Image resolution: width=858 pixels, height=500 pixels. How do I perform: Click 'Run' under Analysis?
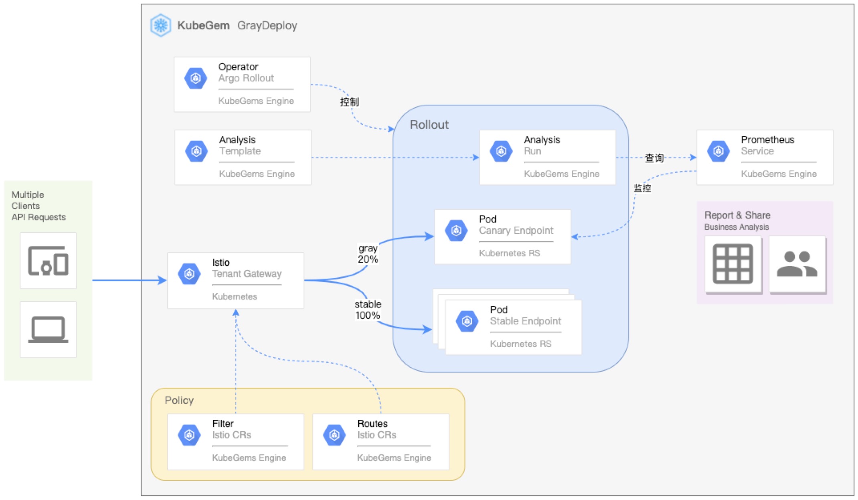pos(532,151)
